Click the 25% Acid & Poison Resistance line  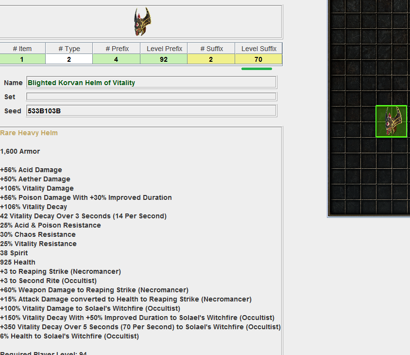point(51,225)
